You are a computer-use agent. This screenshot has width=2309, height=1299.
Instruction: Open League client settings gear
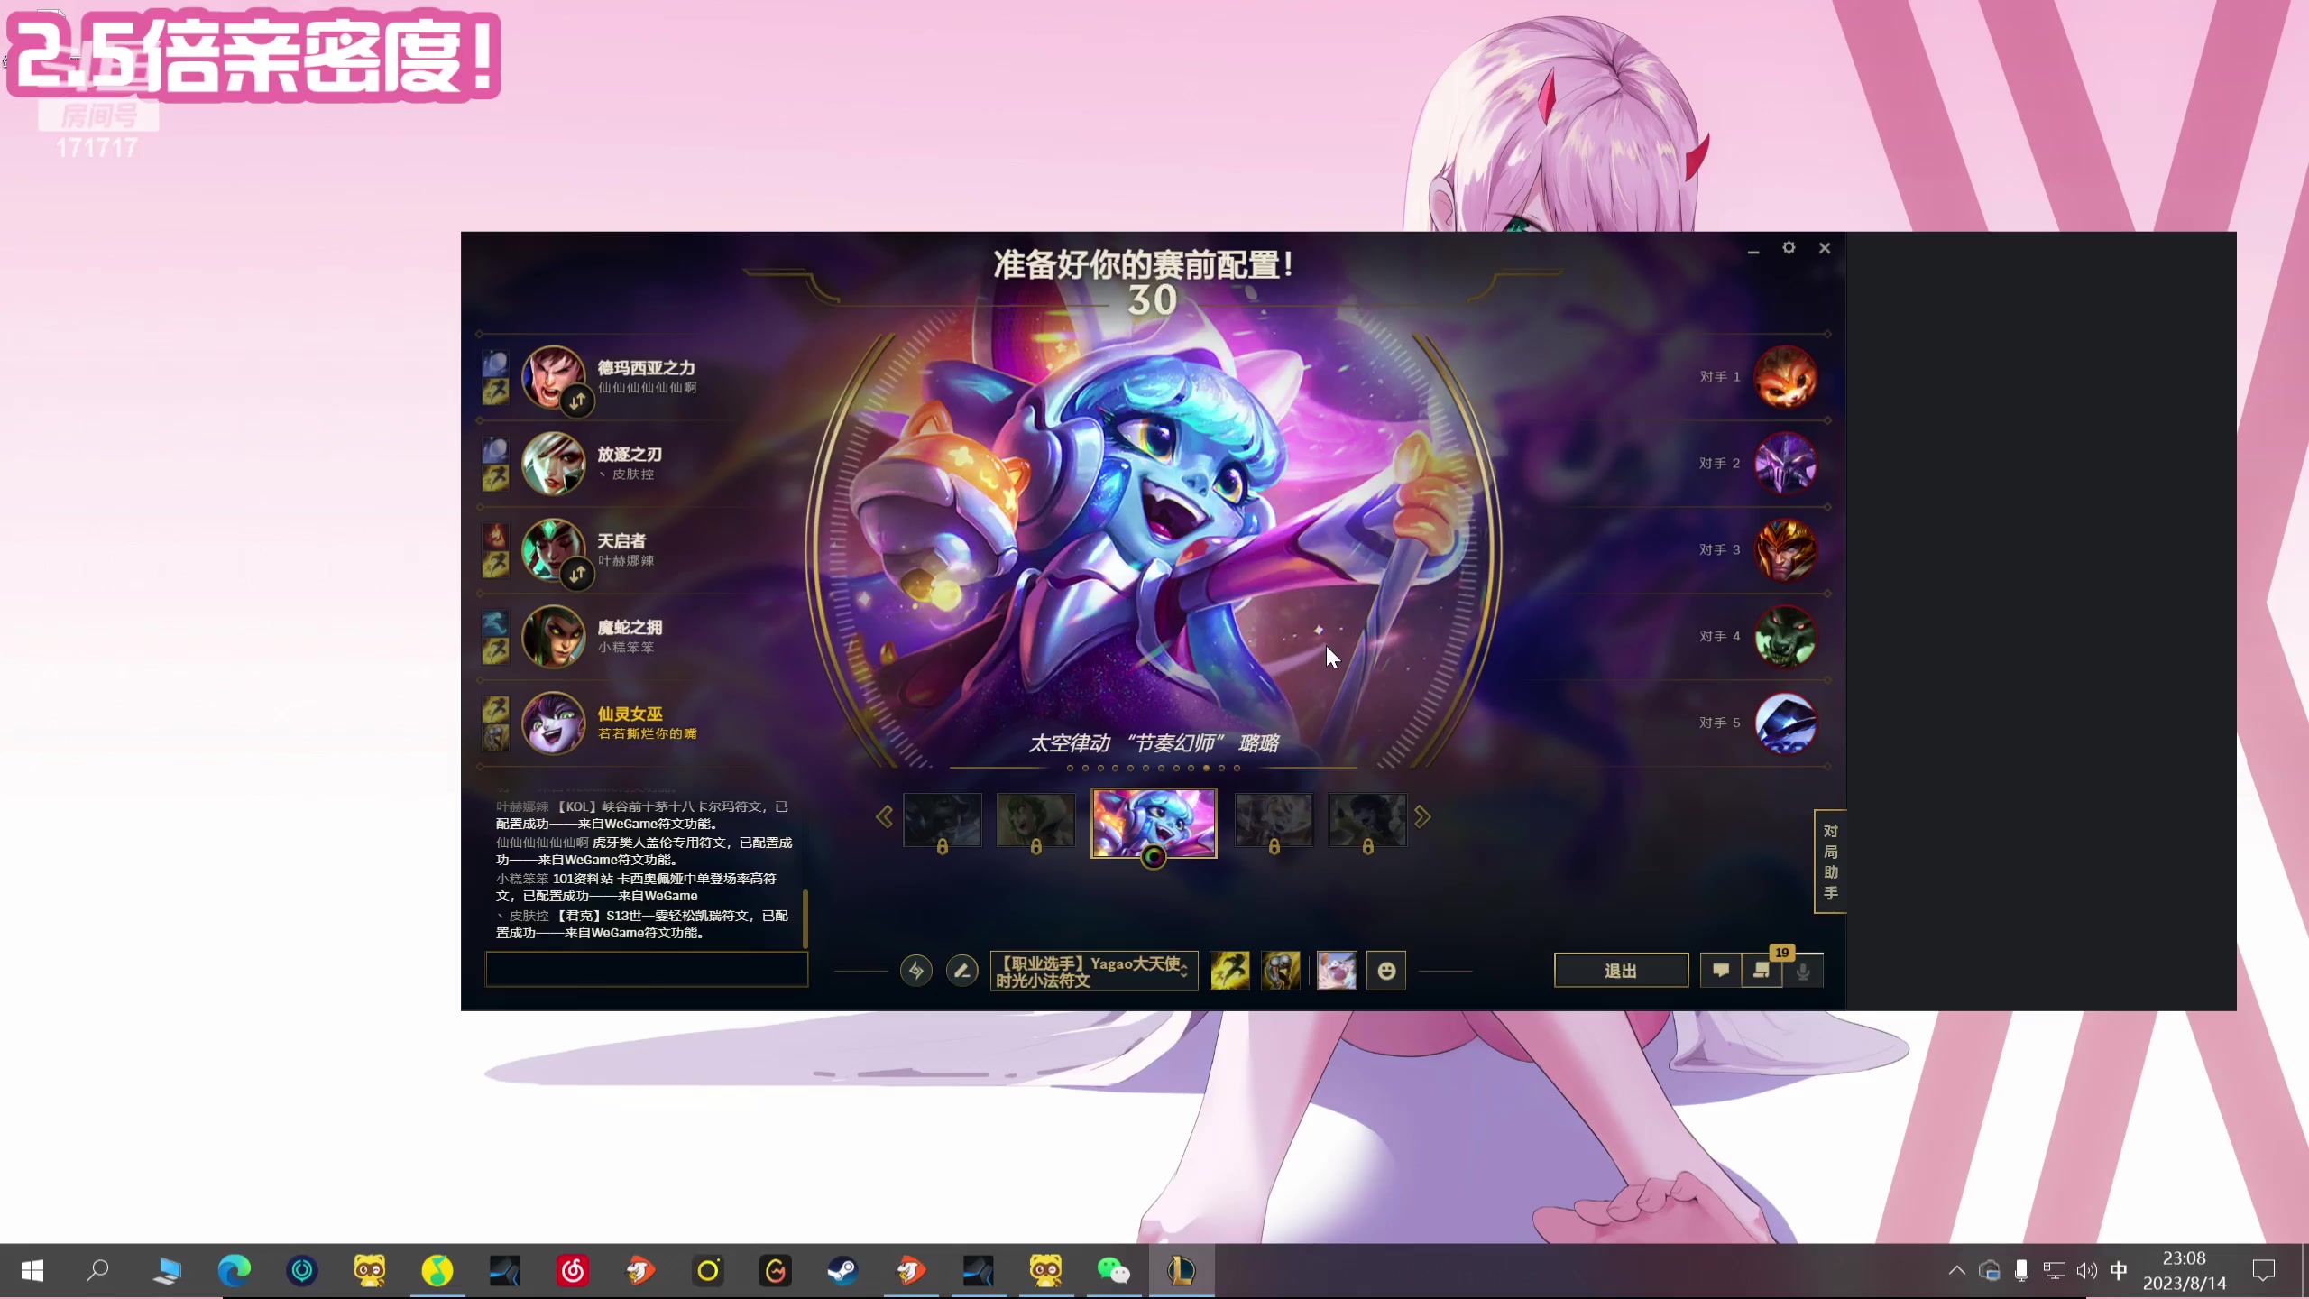tap(1789, 248)
